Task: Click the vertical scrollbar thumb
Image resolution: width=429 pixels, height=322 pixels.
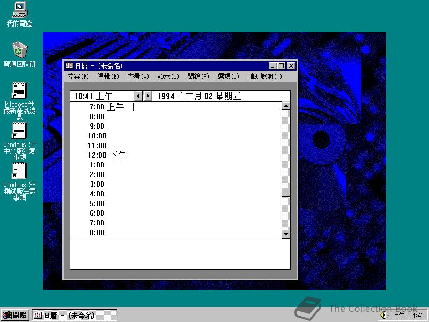Action: pyautogui.click(x=286, y=193)
